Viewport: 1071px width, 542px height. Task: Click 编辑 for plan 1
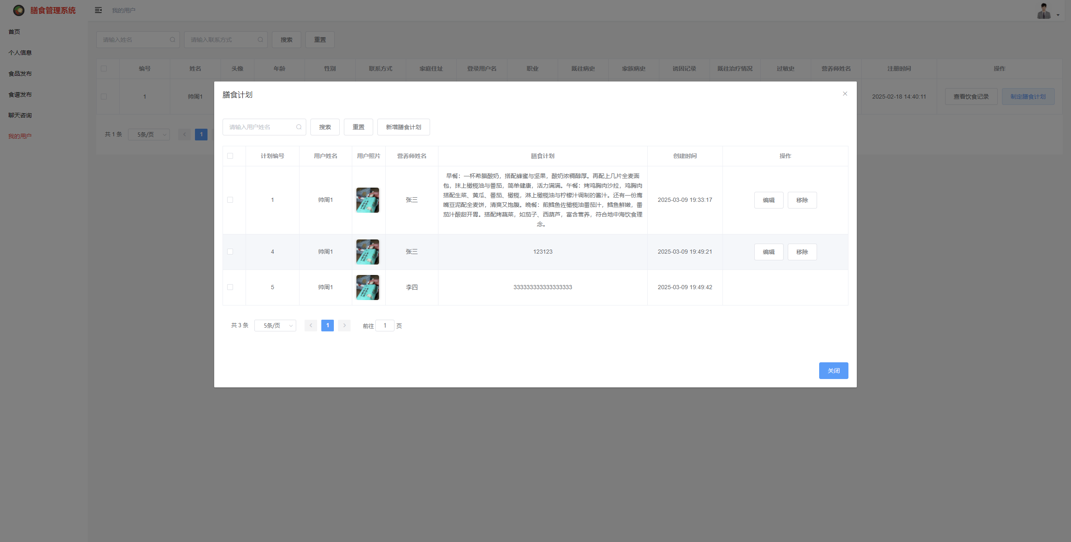pos(769,200)
